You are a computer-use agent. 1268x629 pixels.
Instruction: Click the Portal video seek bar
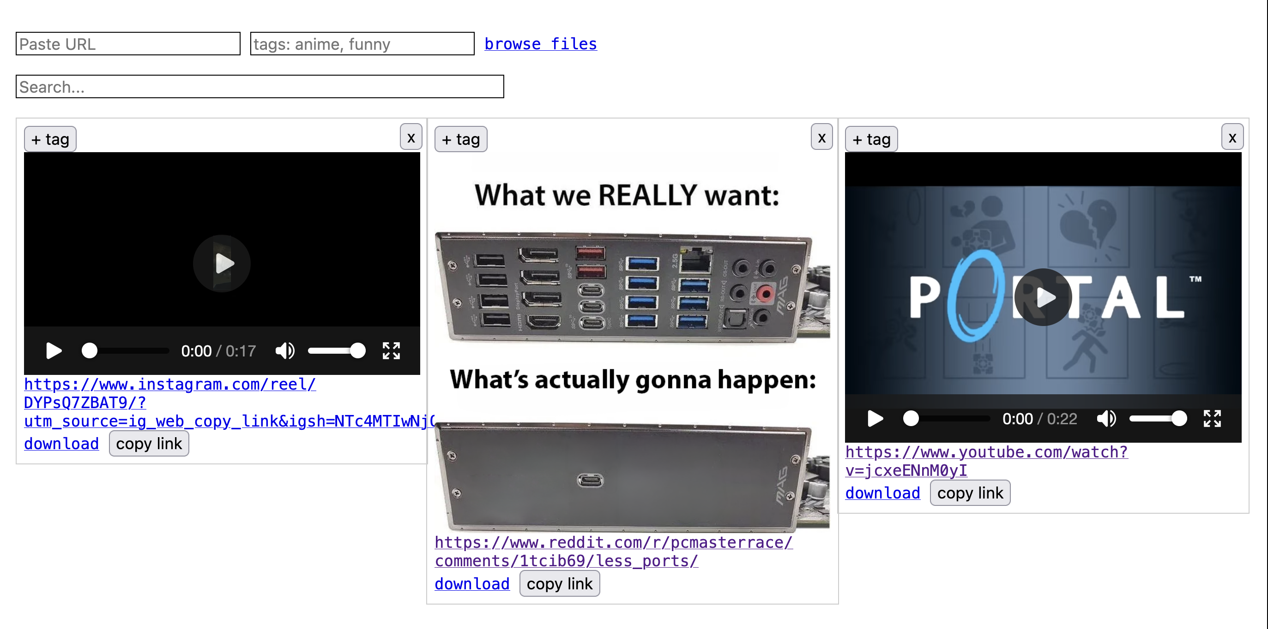947,419
